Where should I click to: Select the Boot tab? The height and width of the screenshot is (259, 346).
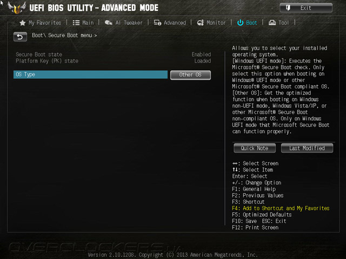pyautogui.click(x=247, y=23)
